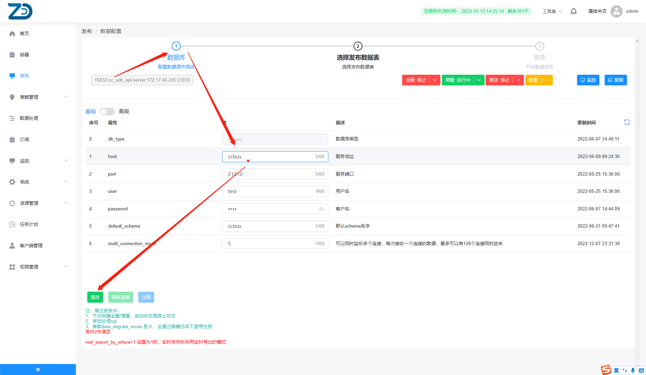646x375 pixels.
Task: Open 任务计划 clock icon in sidebar
Action: click(12, 224)
